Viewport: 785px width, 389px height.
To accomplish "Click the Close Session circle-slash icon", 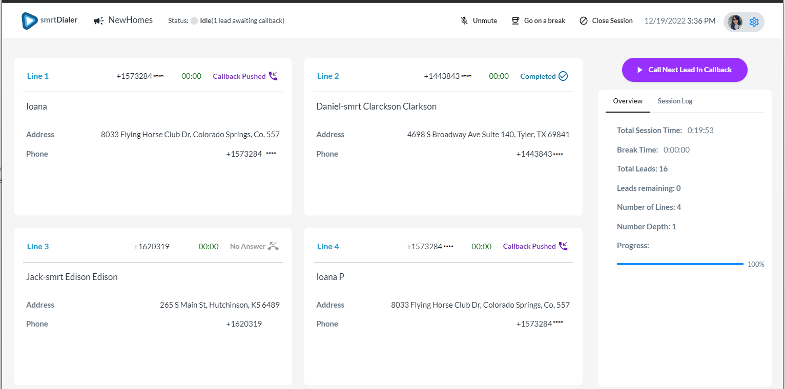I will pyautogui.click(x=584, y=21).
